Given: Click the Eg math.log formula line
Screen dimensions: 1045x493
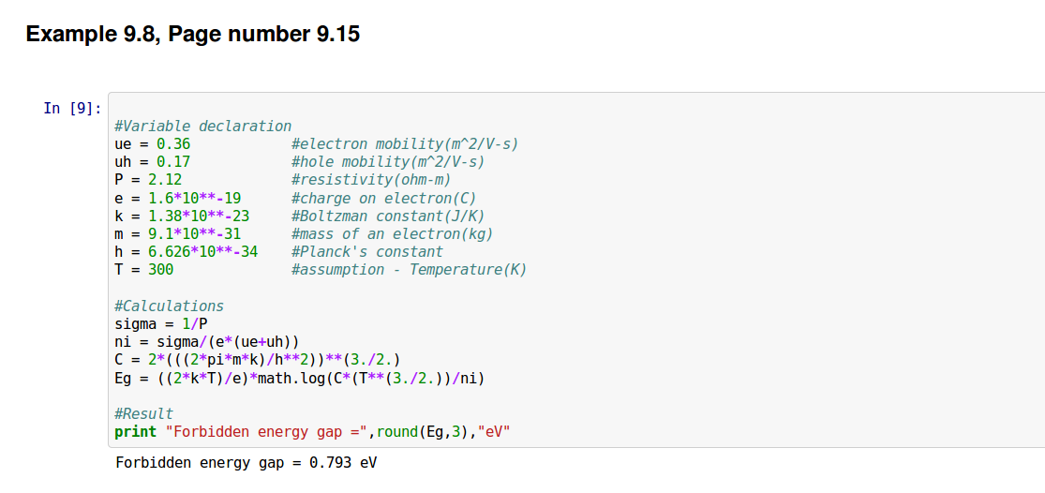Looking at the screenshot, I should point(300,378).
